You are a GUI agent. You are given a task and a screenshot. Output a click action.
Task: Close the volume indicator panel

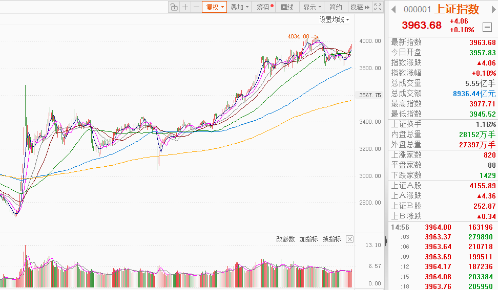349,239
